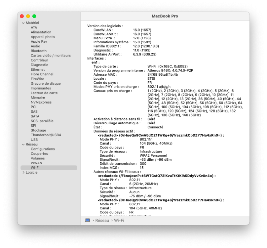The image size is (267, 248).
Task: Click the MAC address 34:68:95:a8:1b:4b
Action: point(163,75)
